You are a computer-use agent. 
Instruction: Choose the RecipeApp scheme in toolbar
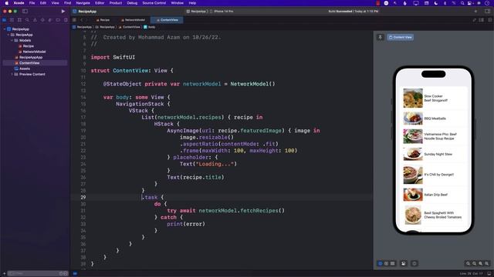pyautogui.click(x=196, y=12)
